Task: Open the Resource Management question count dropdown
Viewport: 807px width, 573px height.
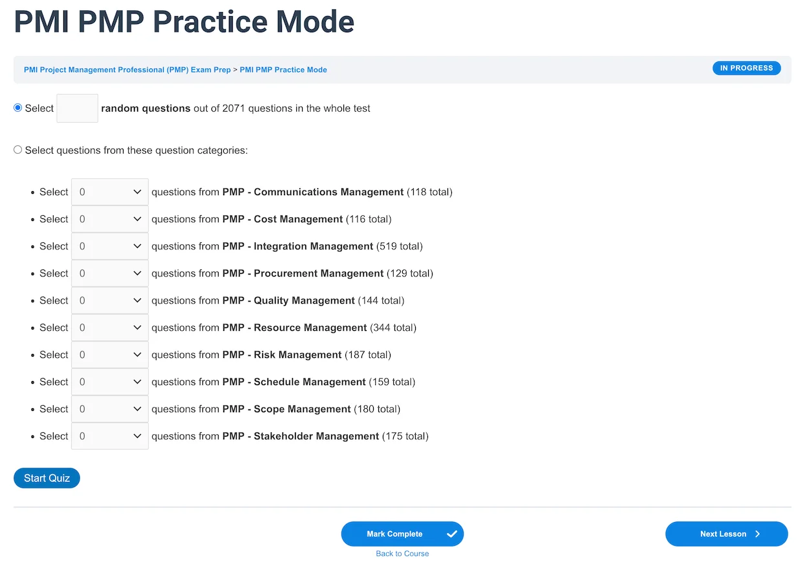Action: [x=110, y=328]
